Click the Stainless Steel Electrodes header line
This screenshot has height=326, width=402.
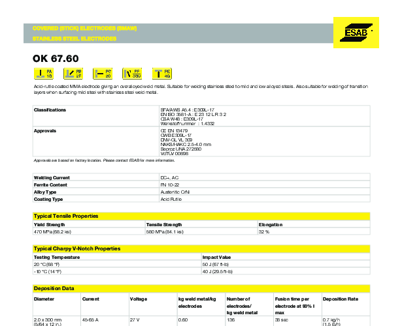tap(75, 38)
